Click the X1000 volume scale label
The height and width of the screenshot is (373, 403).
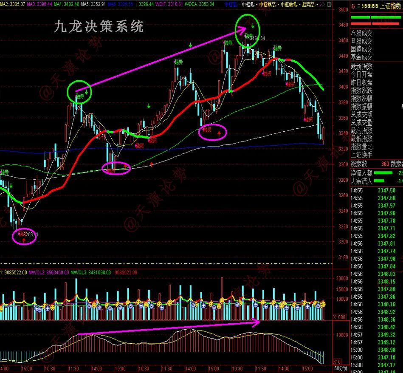tap(339, 317)
